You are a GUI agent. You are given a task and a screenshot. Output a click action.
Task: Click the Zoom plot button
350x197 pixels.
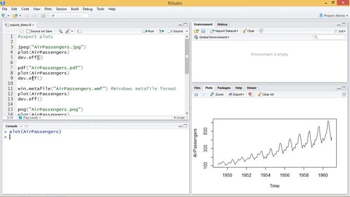(x=217, y=95)
